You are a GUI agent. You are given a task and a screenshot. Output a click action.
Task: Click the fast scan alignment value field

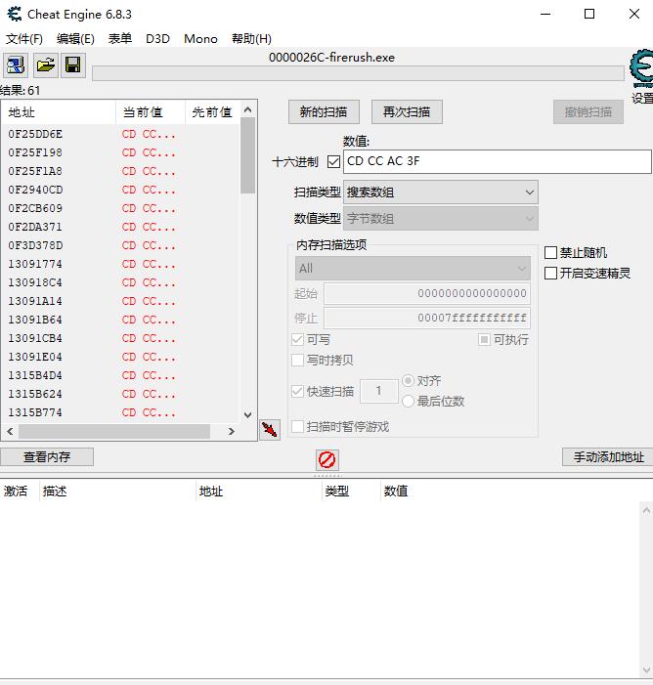coord(379,391)
